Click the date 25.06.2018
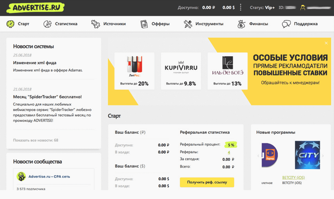The height and width of the screenshot is (199, 334). pos(23,55)
